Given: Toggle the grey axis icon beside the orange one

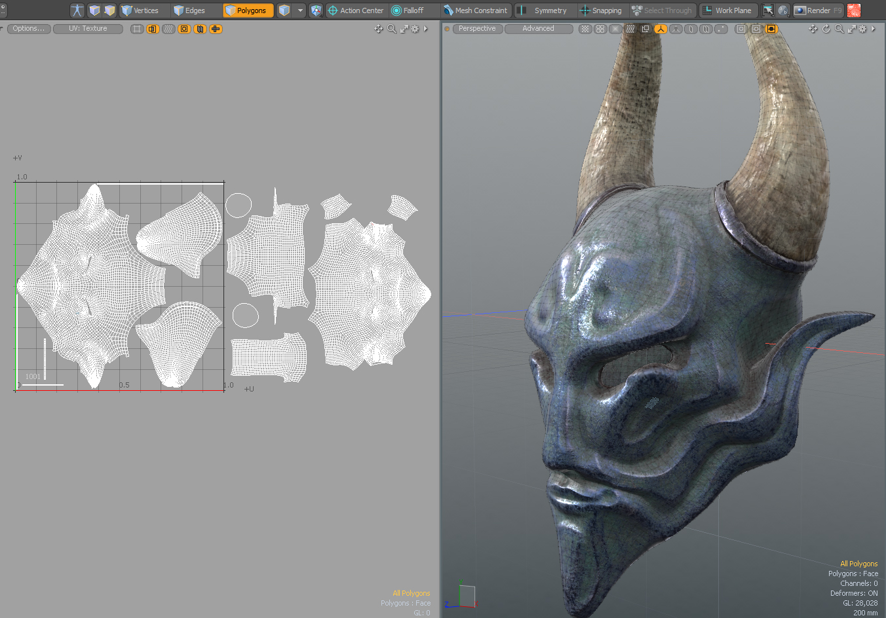Looking at the screenshot, I should pyautogui.click(x=676, y=29).
